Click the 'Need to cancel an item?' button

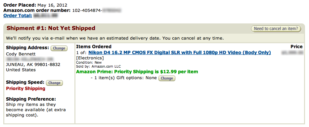276,29
